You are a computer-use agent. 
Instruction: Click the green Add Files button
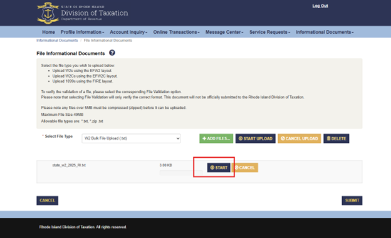(216, 138)
